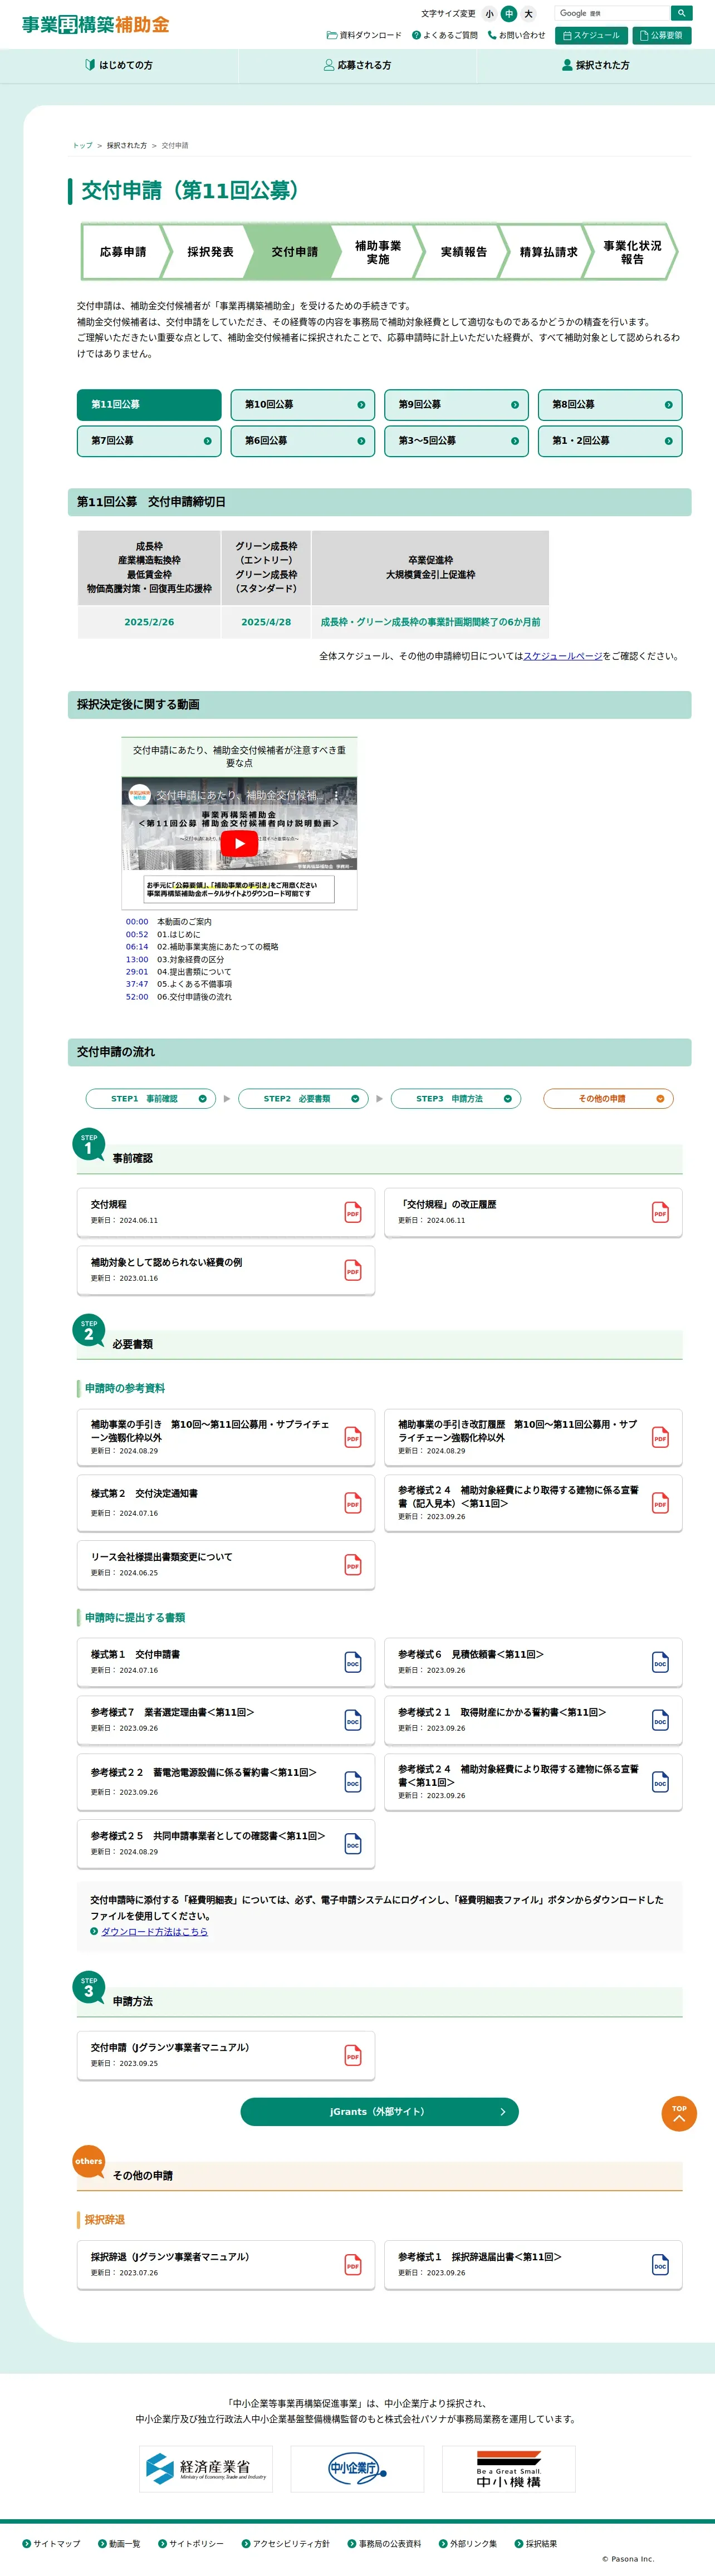Screen dimensions: 715x2576
Task: Jump to STEP1 事前確認 anchor
Action: tap(151, 1098)
